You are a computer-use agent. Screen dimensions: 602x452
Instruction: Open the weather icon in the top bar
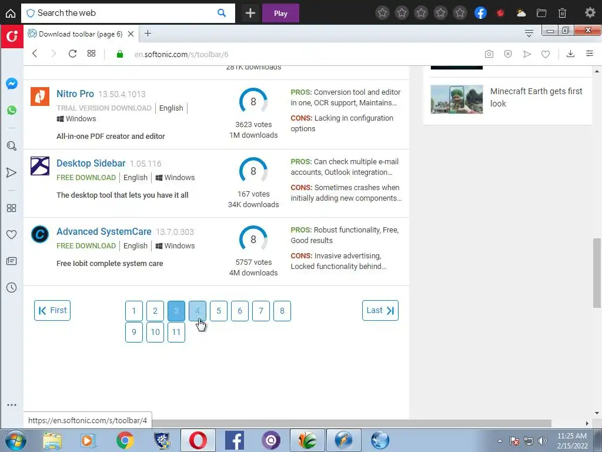point(521,13)
